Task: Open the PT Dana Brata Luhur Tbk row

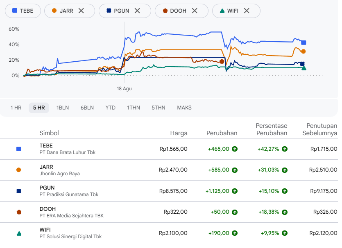Action: pyautogui.click(x=169, y=149)
